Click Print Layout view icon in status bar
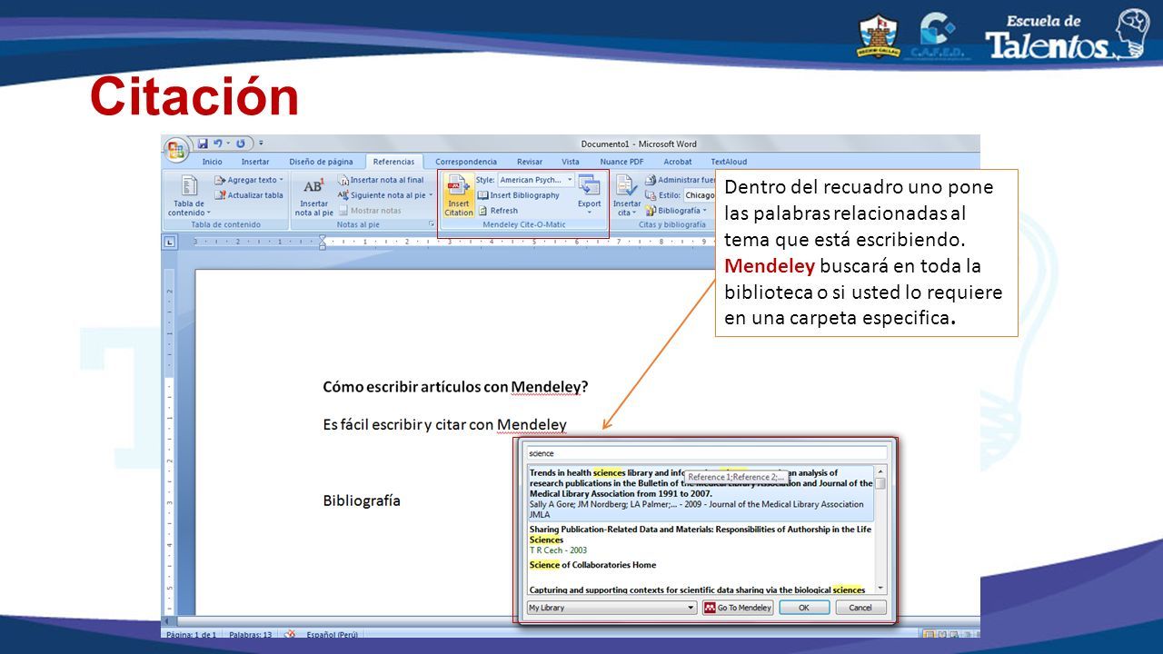Viewport: 1163px width, 654px height. pyautogui.click(x=928, y=634)
